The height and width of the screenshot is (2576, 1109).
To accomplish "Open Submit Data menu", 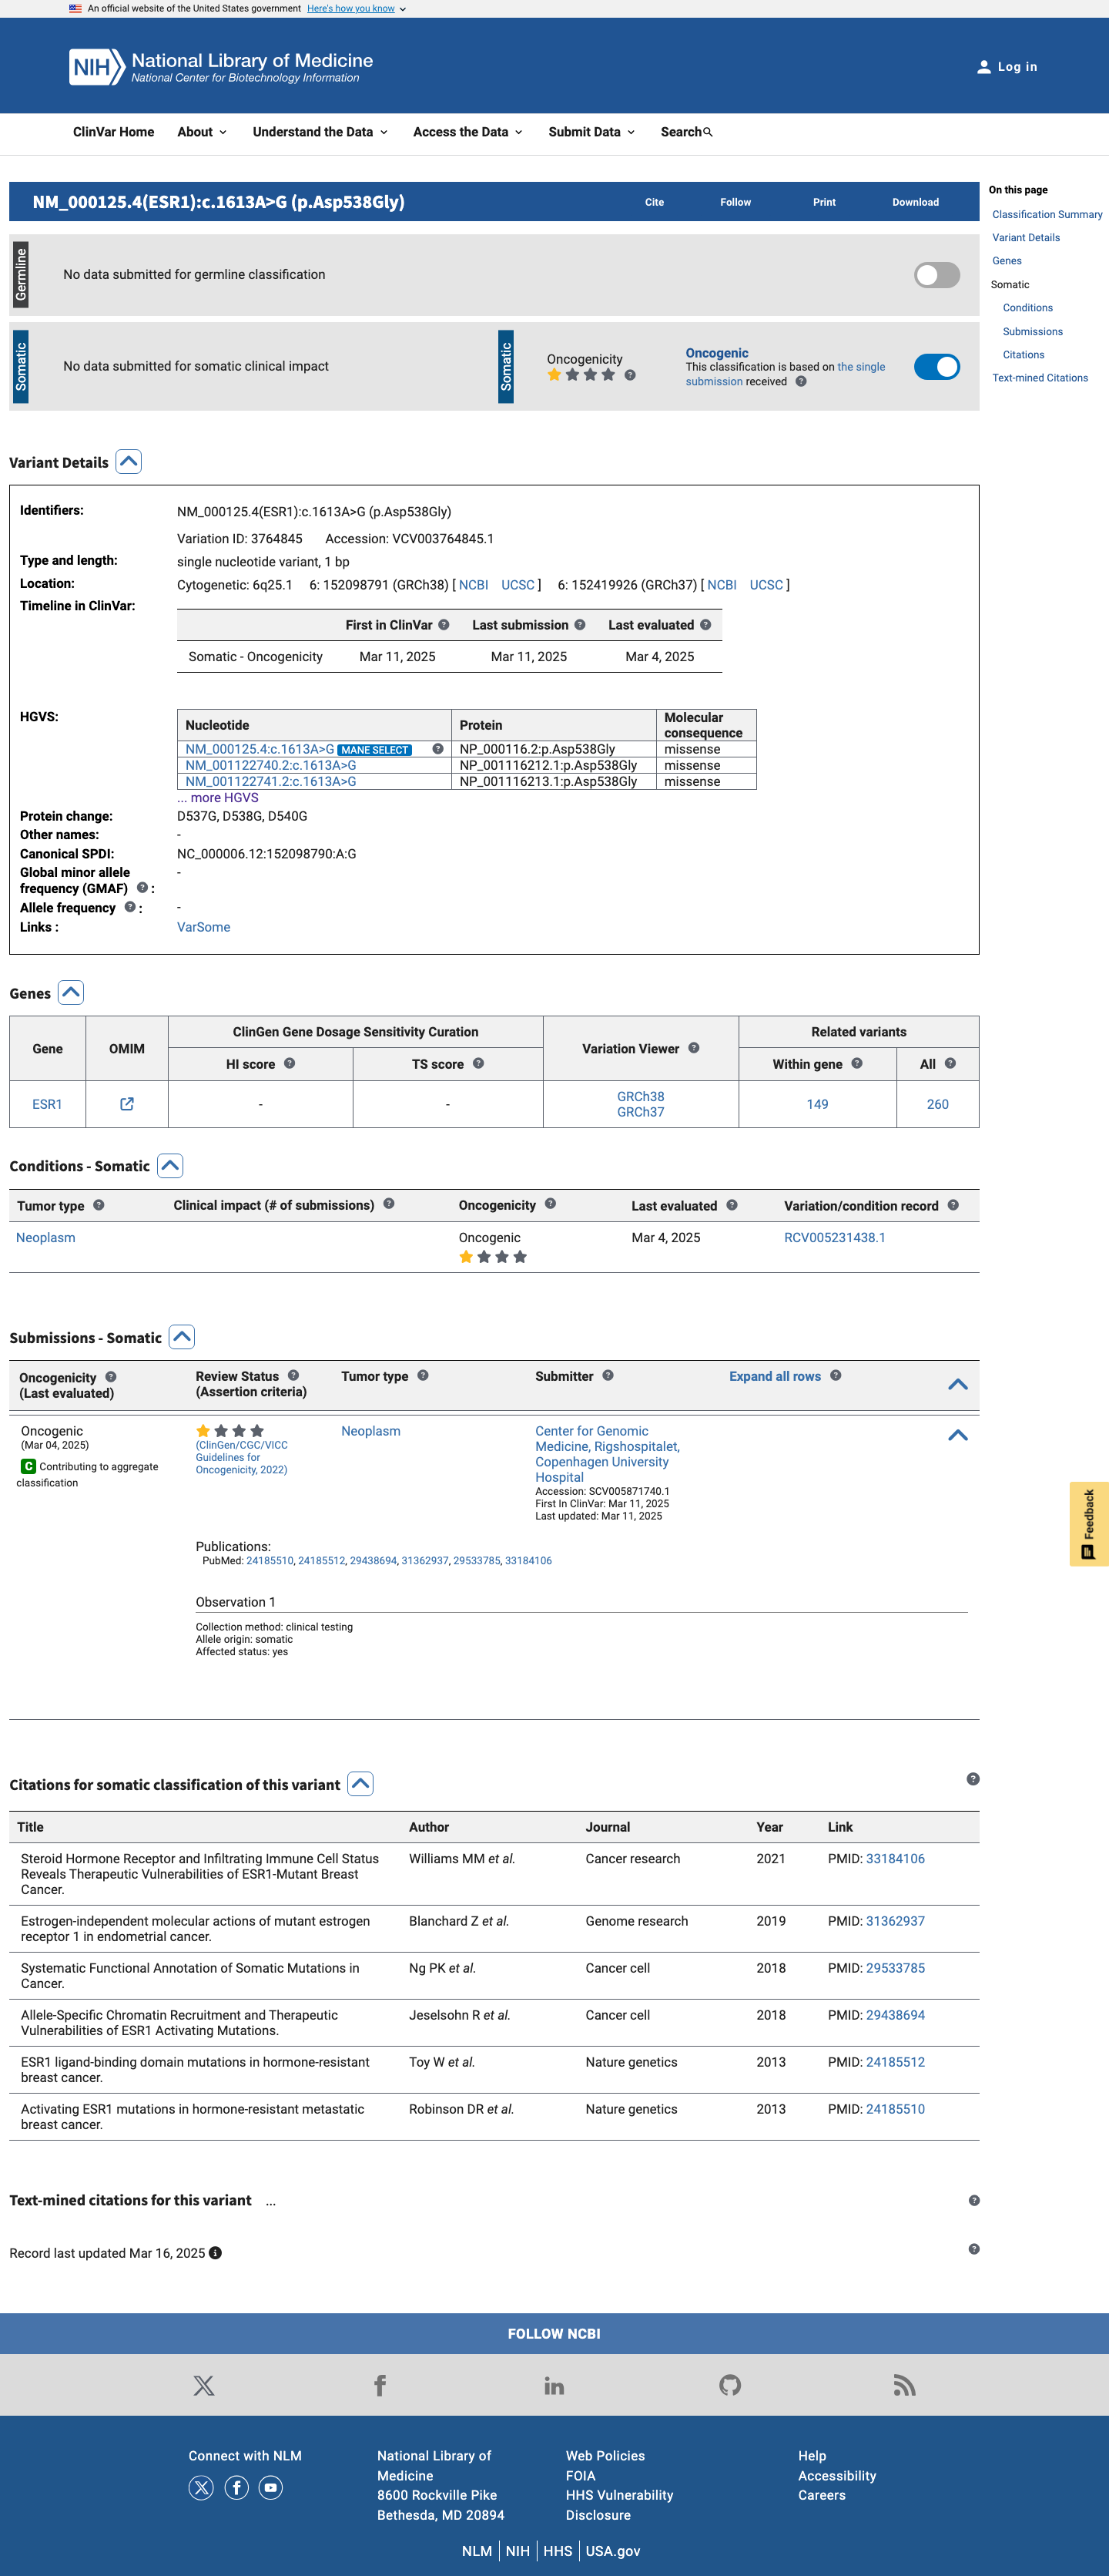I will [x=591, y=132].
